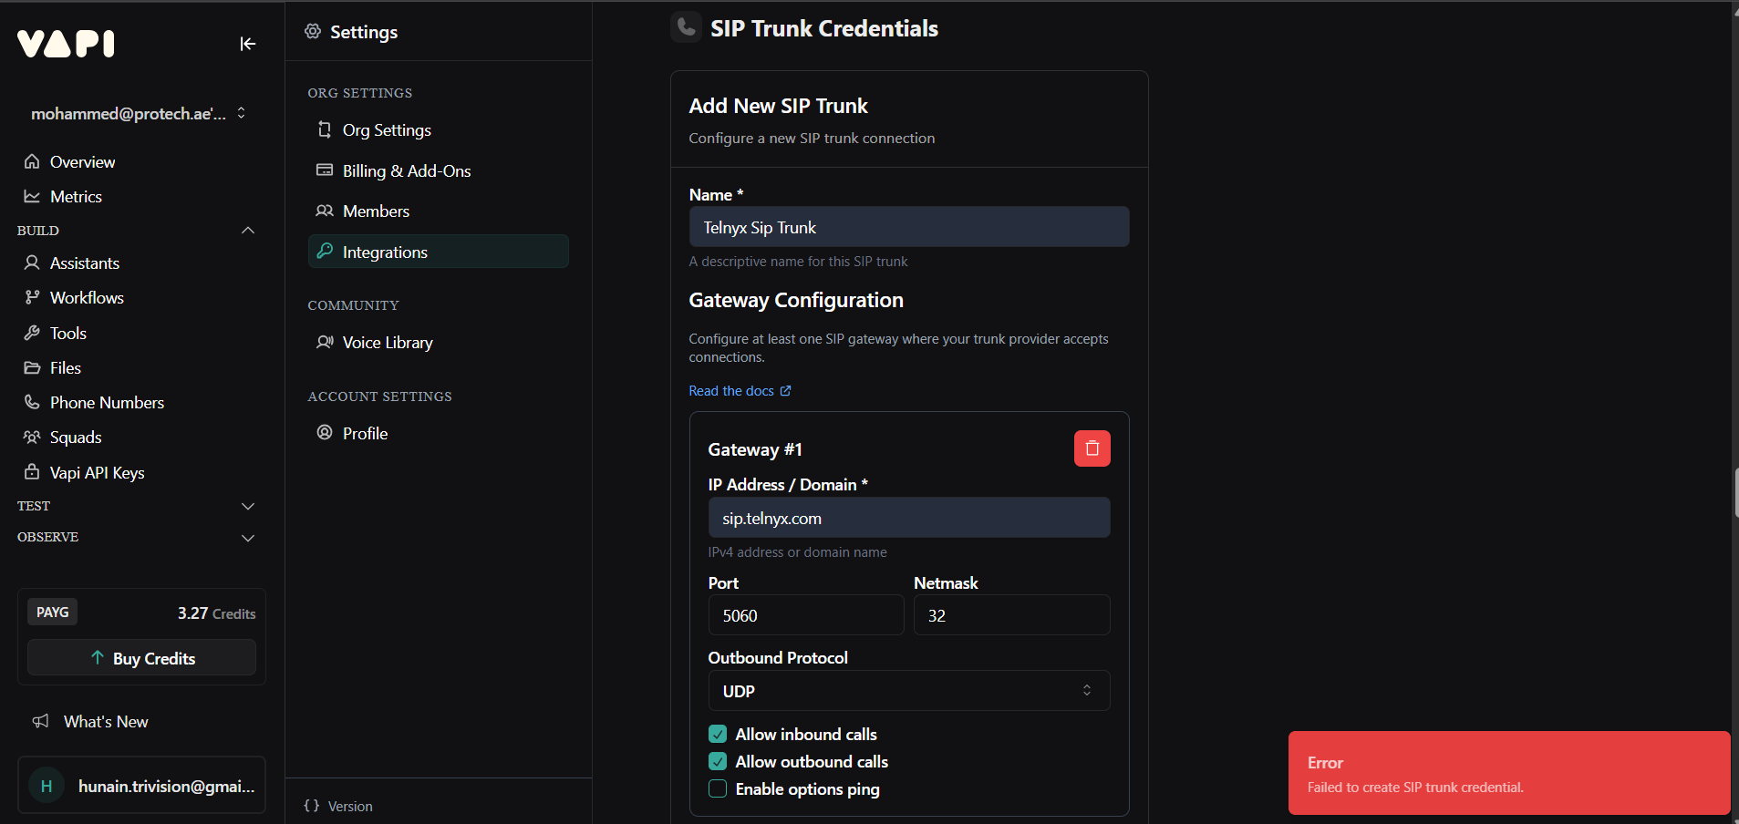The height and width of the screenshot is (824, 1739).
Task: Click the Version braces icon
Action: pyautogui.click(x=312, y=806)
